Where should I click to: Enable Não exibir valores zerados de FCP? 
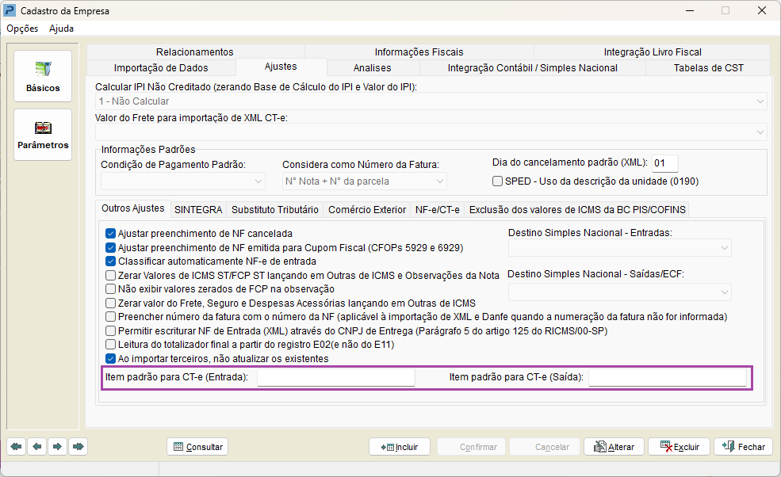tap(111, 289)
